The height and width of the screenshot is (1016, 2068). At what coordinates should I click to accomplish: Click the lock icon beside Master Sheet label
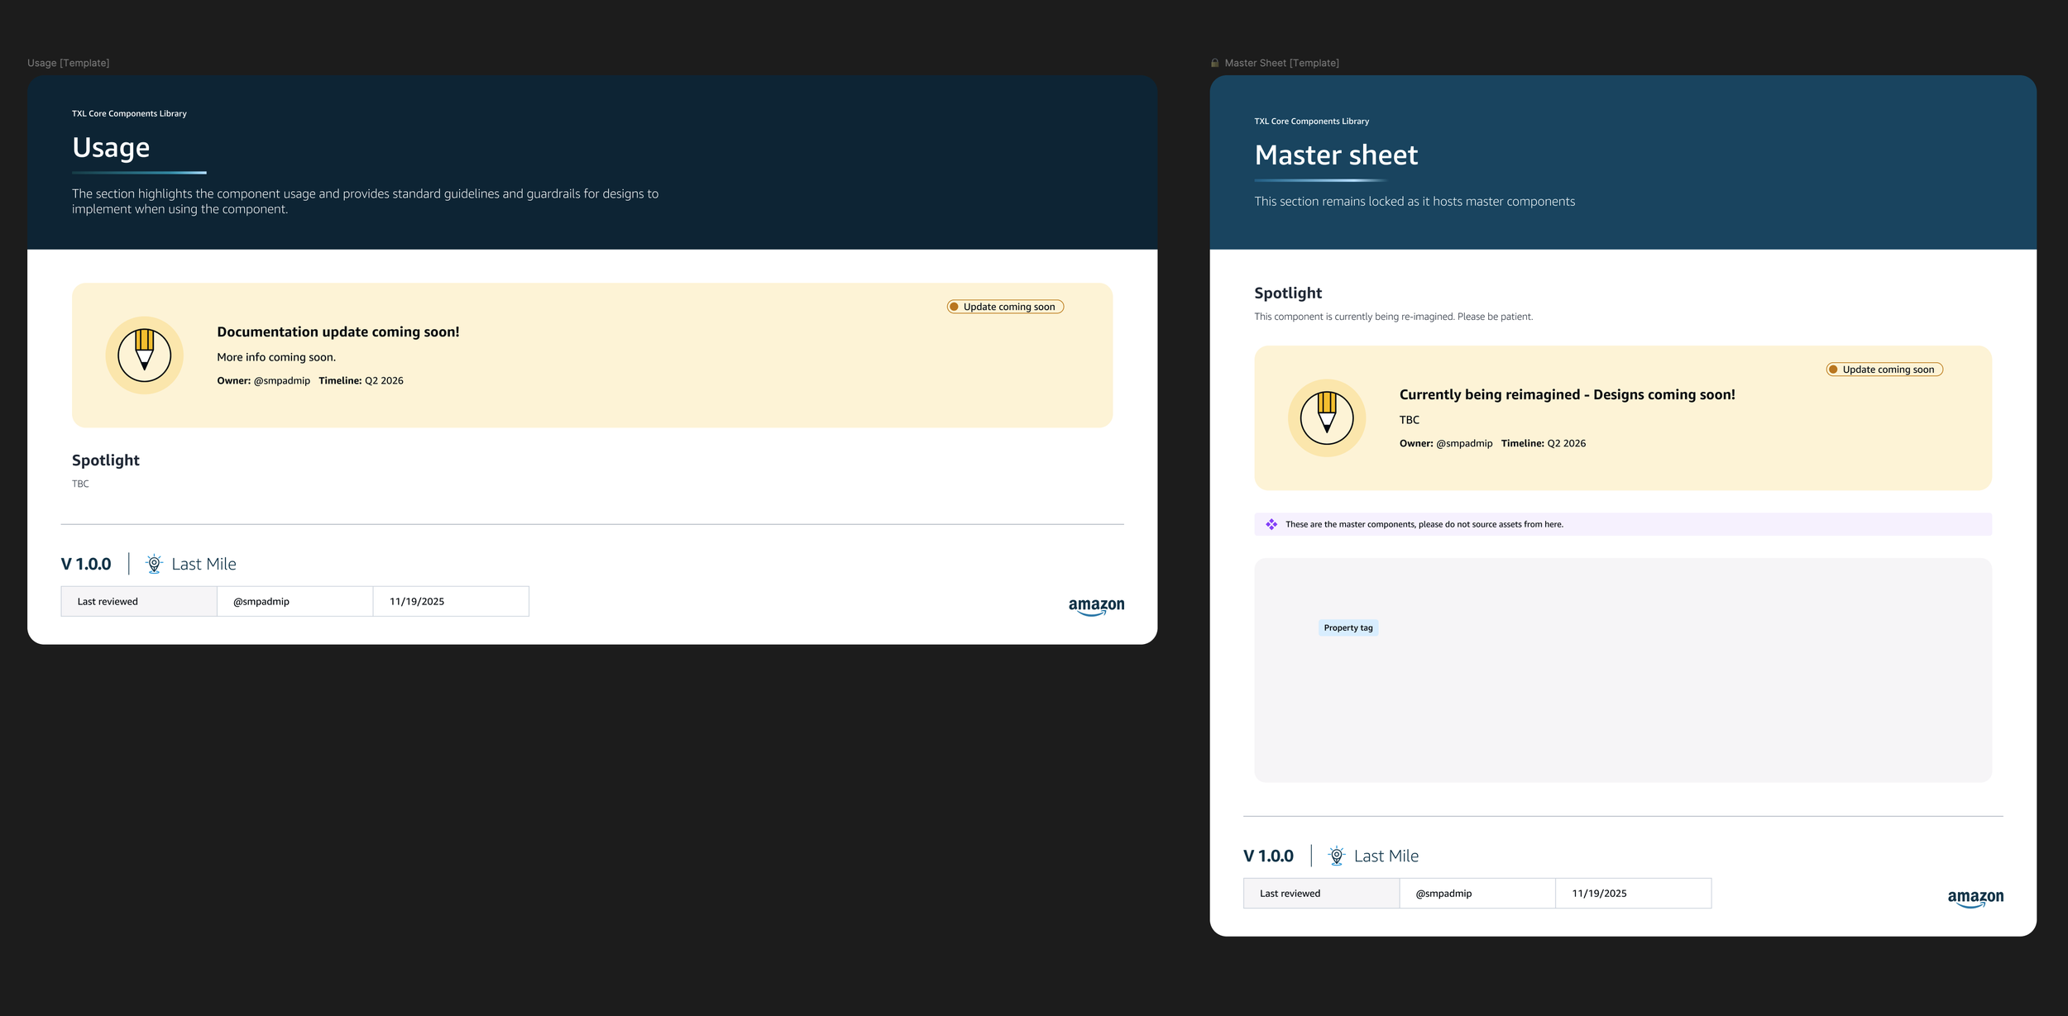coord(1214,63)
